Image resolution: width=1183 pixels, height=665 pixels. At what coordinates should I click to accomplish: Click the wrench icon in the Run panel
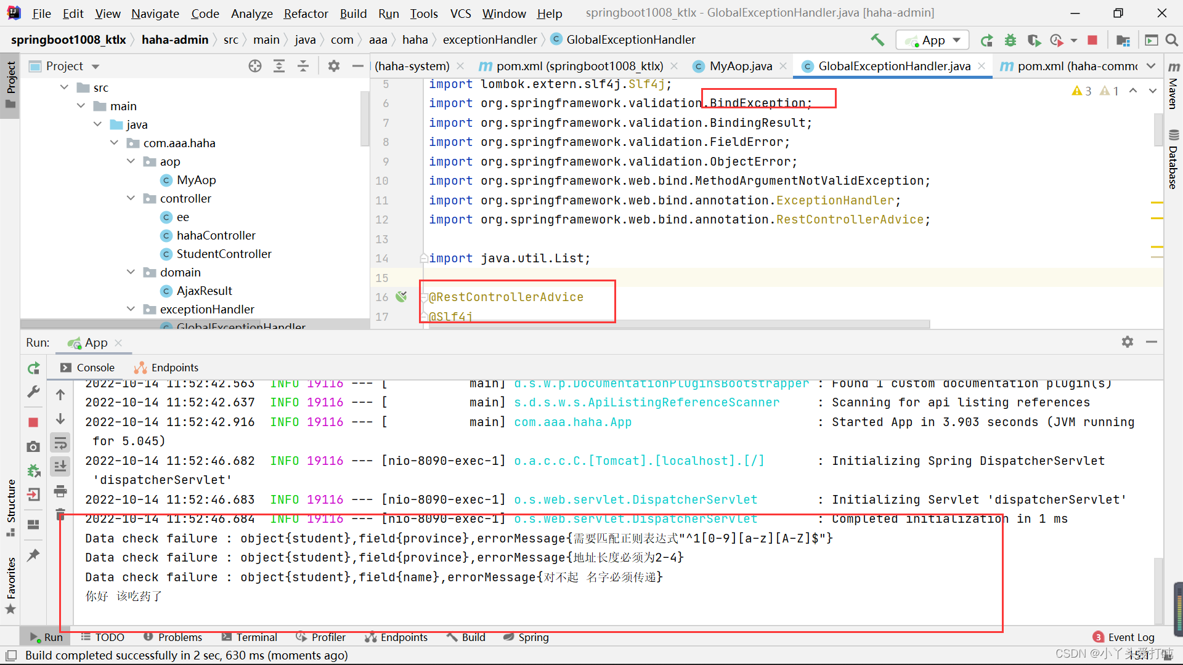click(x=33, y=392)
